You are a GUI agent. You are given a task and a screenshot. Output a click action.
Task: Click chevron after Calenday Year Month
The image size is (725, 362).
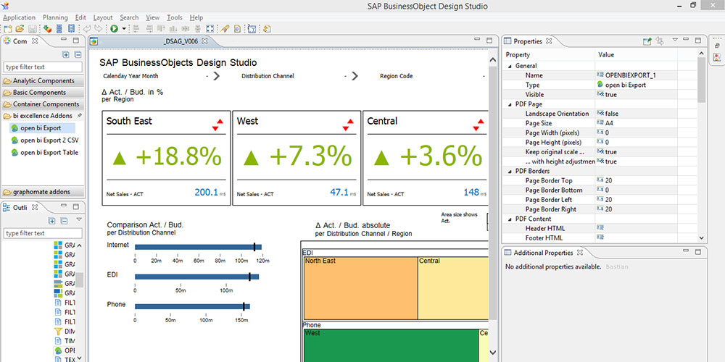point(216,76)
